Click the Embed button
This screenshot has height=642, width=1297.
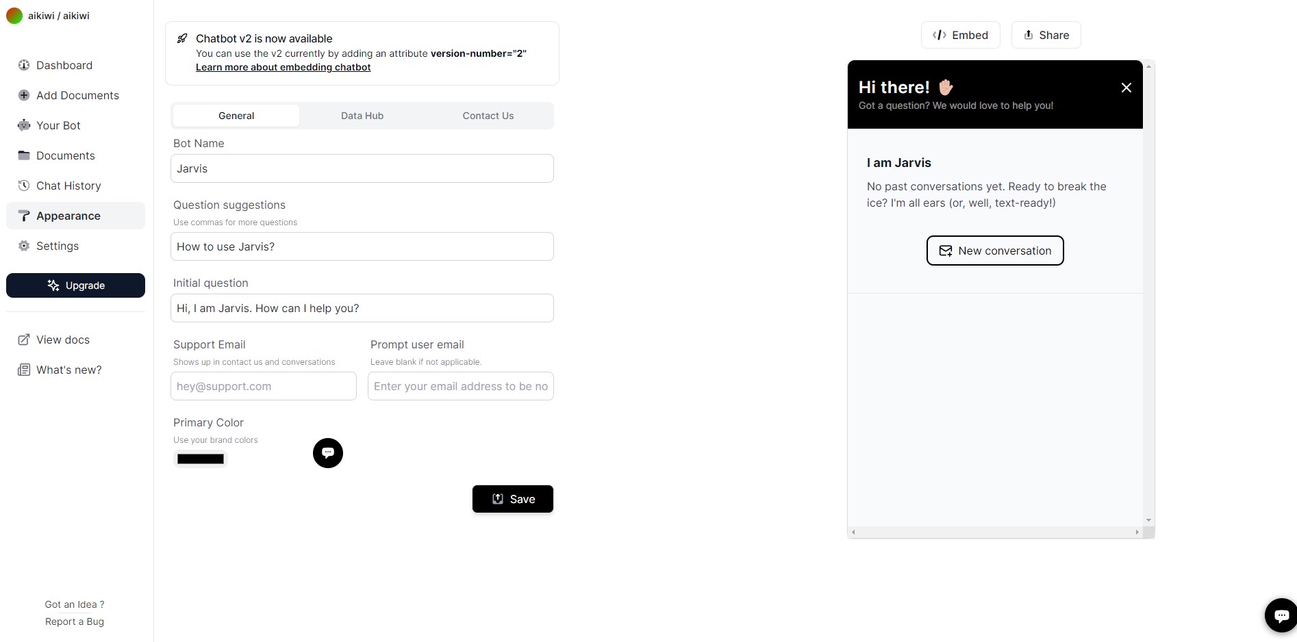coord(961,35)
